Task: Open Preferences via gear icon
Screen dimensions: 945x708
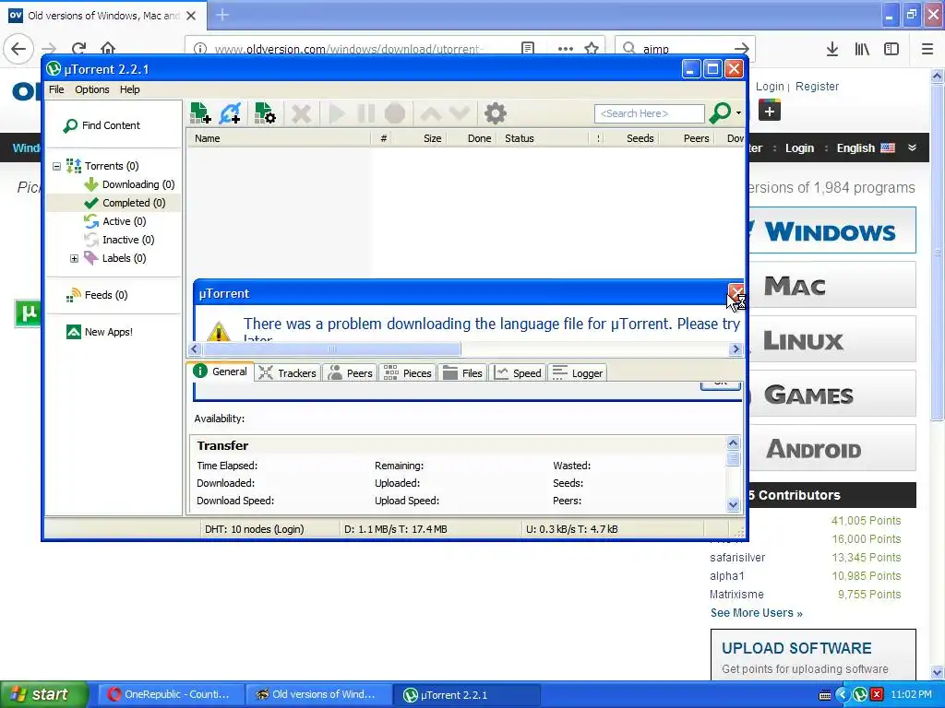Action: click(x=496, y=113)
